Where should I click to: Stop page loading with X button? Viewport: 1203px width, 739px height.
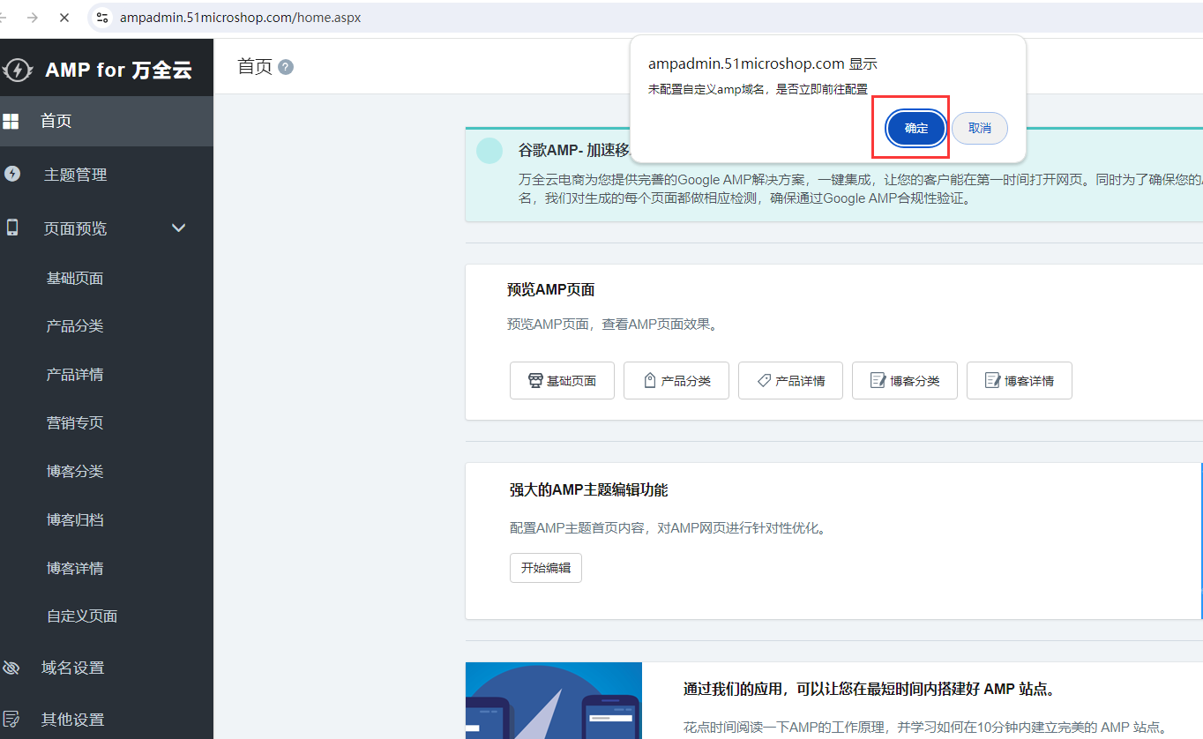pos(64,18)
